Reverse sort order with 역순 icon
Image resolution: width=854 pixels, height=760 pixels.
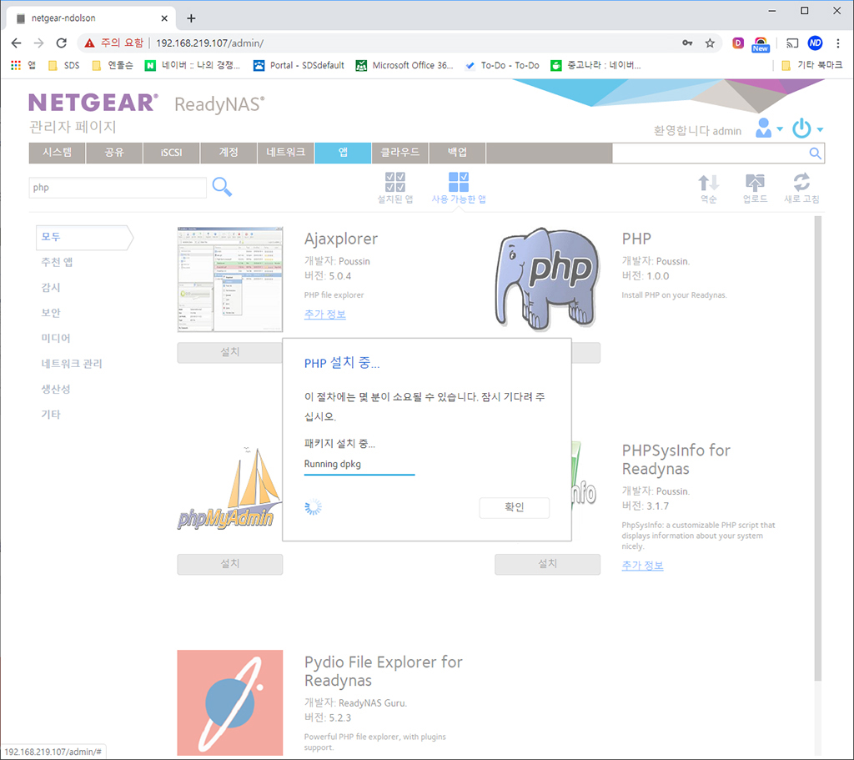[709, 183]
